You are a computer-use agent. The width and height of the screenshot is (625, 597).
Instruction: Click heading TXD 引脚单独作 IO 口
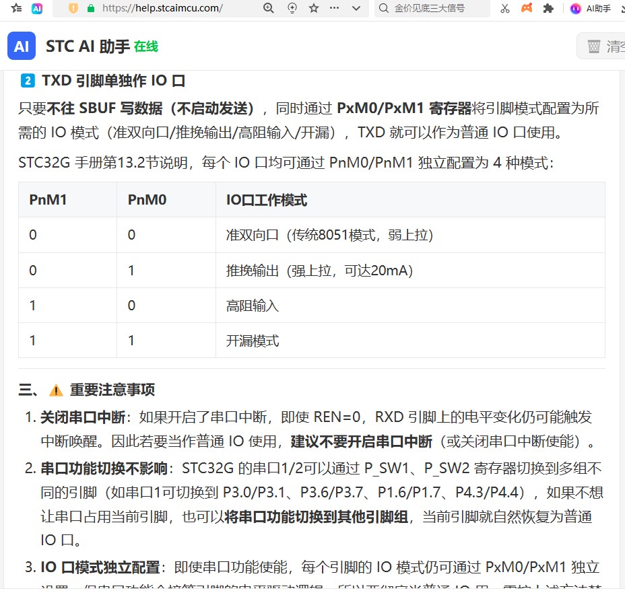pos(114,81)
